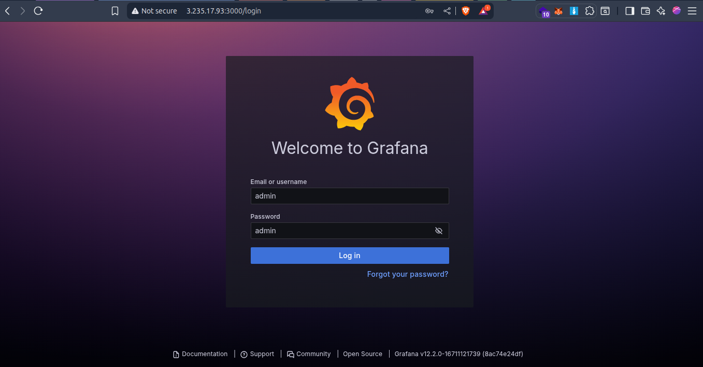The height and width of the screenshot is (367, 703).
Task: Open the Community footer link
Action: coord(309,354)
